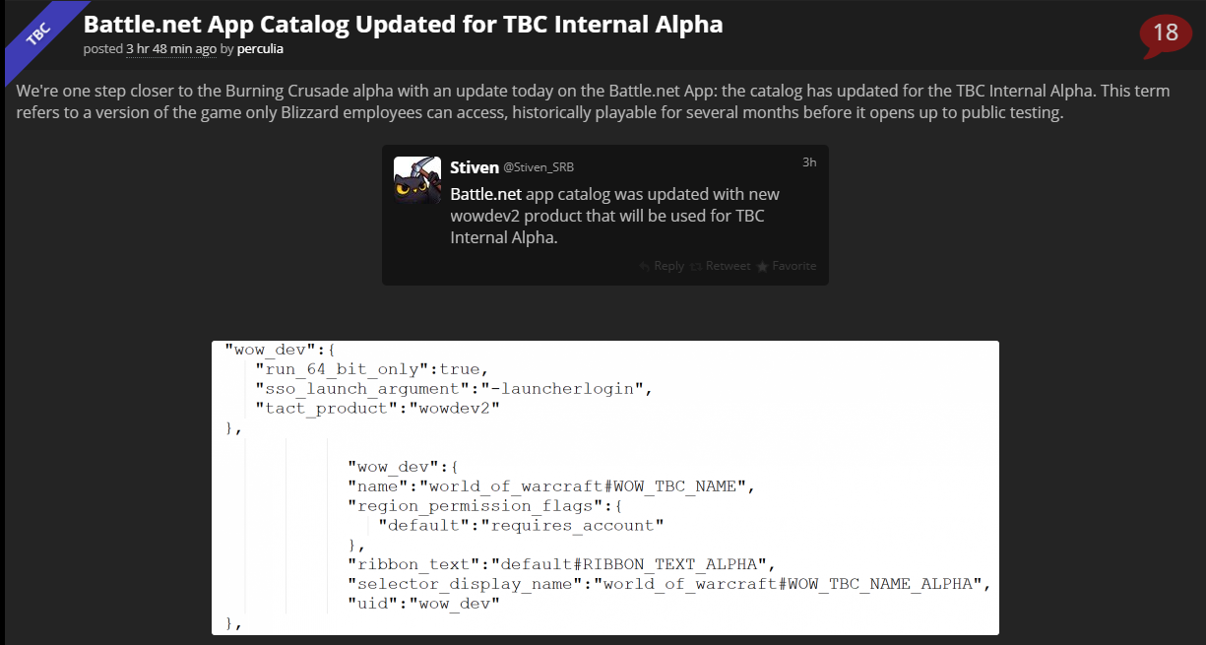Screen dimensions: 1206x645
Task: Open the WOW_TBC_NAME code image
Action: [x=605, y=537]
